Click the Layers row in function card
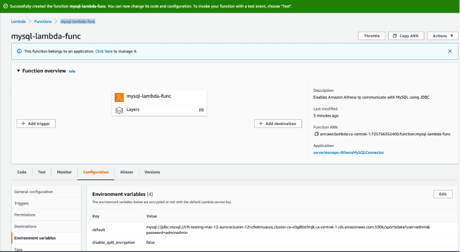 click(159, 110)
